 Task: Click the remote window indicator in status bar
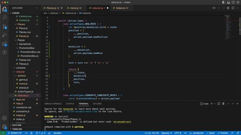(x=3, y=133)
